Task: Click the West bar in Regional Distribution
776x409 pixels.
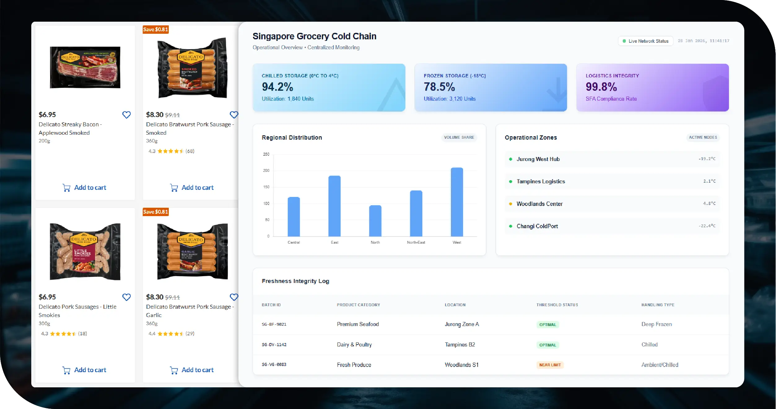Action: (456, 202)
